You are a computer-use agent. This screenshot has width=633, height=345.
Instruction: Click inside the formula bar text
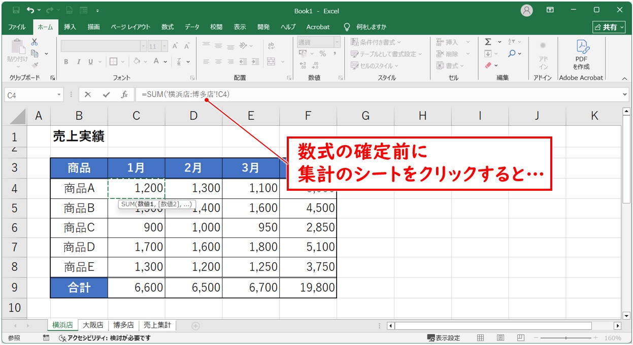click(355, 95)
